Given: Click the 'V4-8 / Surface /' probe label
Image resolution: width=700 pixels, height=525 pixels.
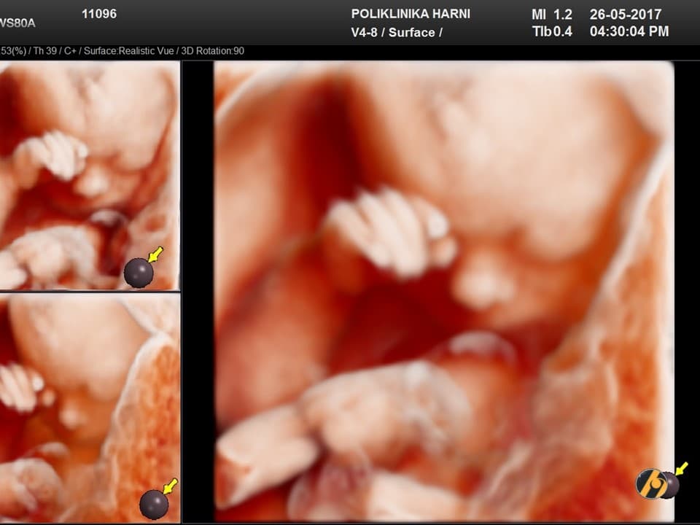Looking at the screenshot, I should (x=397, y=32).
